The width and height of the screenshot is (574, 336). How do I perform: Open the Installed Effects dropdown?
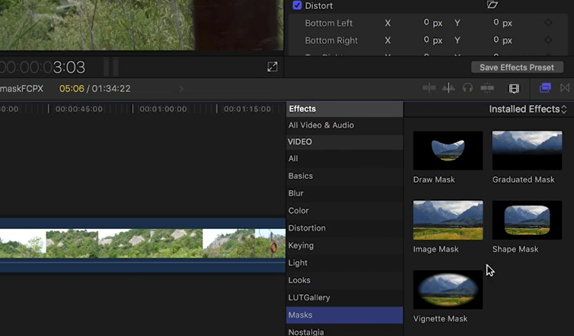pos(528,109)
